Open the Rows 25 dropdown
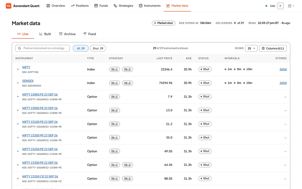 (251, 48)
